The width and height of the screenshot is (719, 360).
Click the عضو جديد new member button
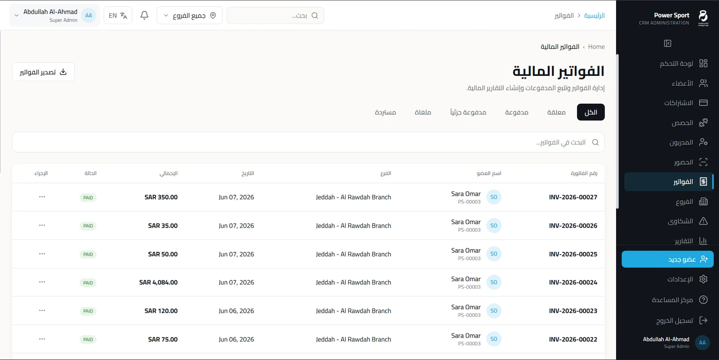tap(667, 259)
